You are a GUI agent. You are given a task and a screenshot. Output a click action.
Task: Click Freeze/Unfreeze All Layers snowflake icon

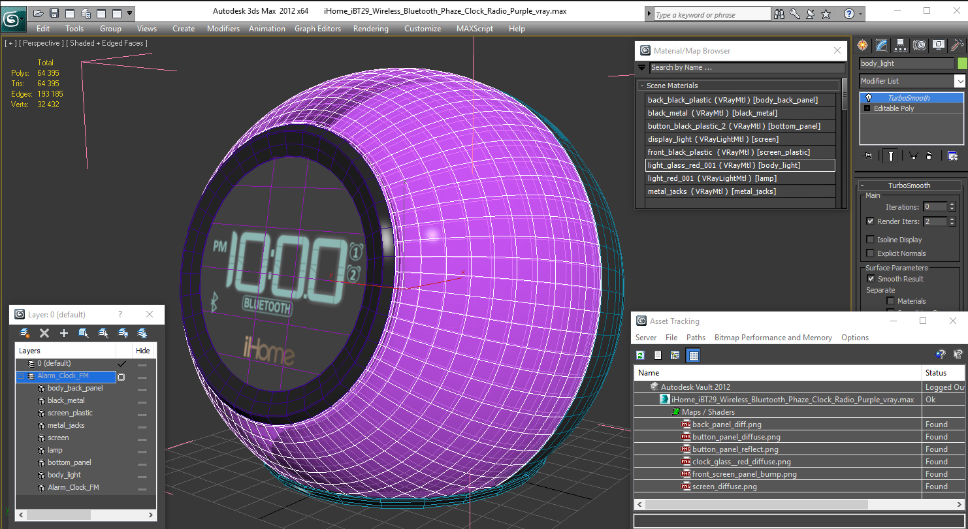[x=142, y=333]
